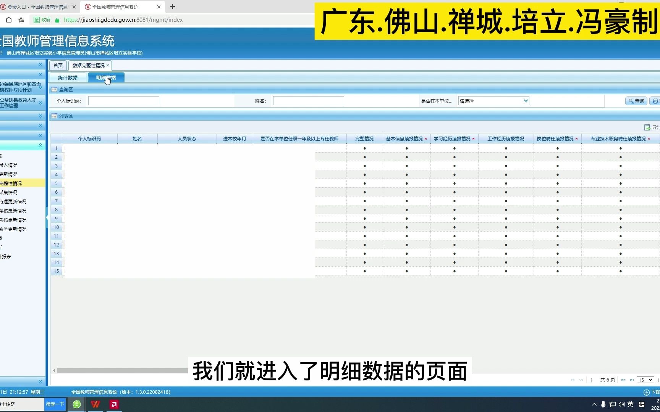This screenshot has width=660, height=412.
Task: Switch to the 统计数据 tab
Action: tap(68, 77)
